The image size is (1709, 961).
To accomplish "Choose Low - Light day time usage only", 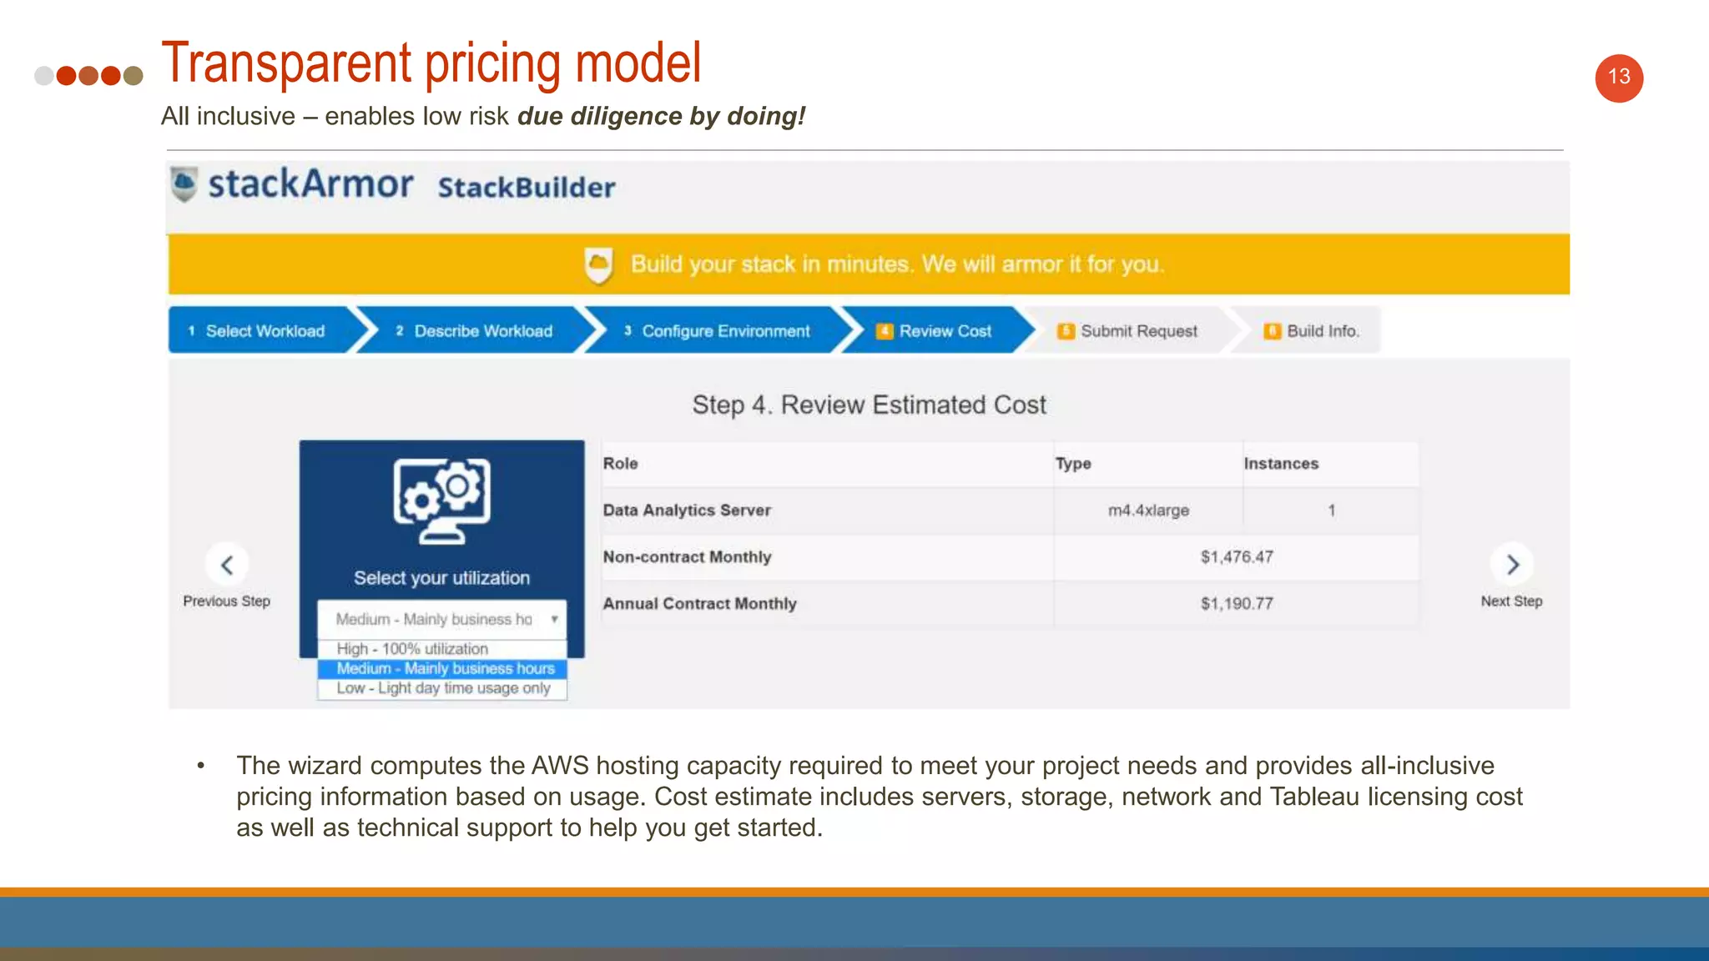I will (x=441, y=688).
